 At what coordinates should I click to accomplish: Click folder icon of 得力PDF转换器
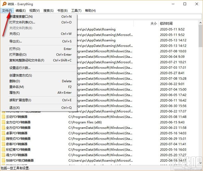[3, 155]
